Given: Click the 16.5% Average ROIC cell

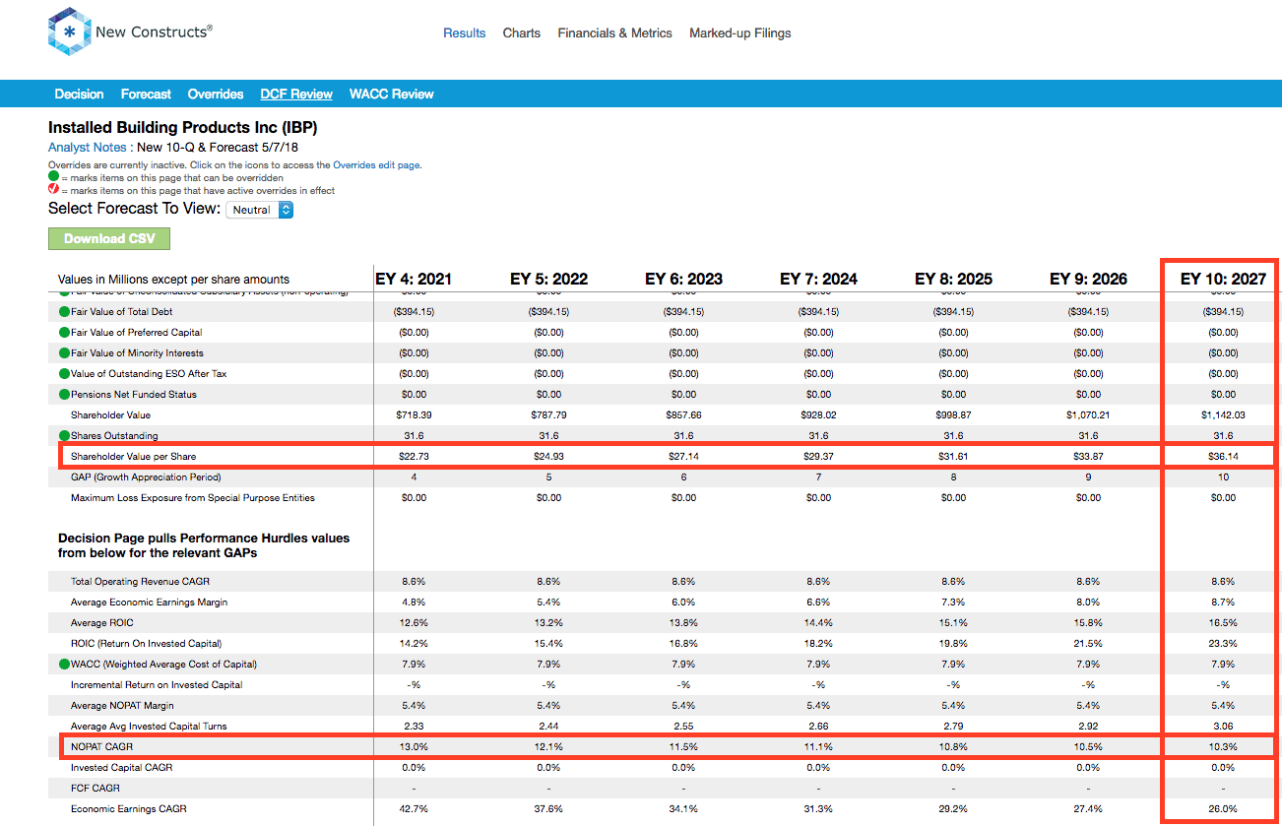Looking at the screenshot, I should 1223,622.
